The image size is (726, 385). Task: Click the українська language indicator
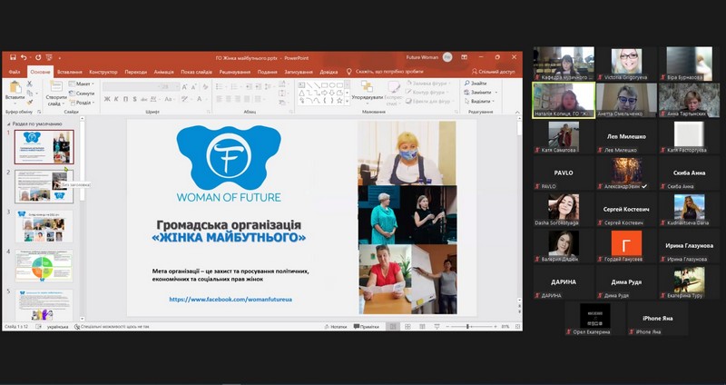(x=57, y=327)
